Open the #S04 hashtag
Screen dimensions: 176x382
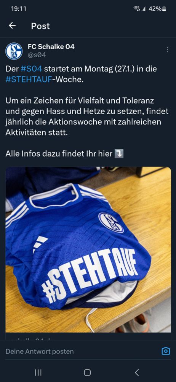click(31, 69)
